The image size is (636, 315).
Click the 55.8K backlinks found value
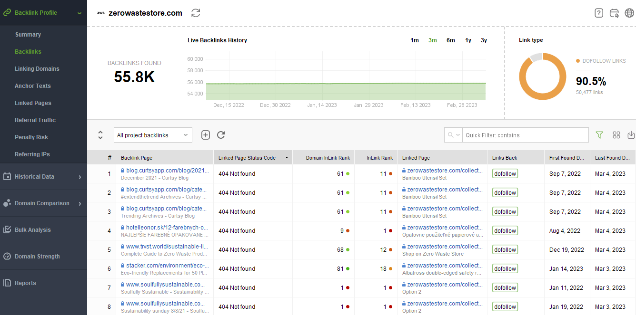[x=134, y=77]
